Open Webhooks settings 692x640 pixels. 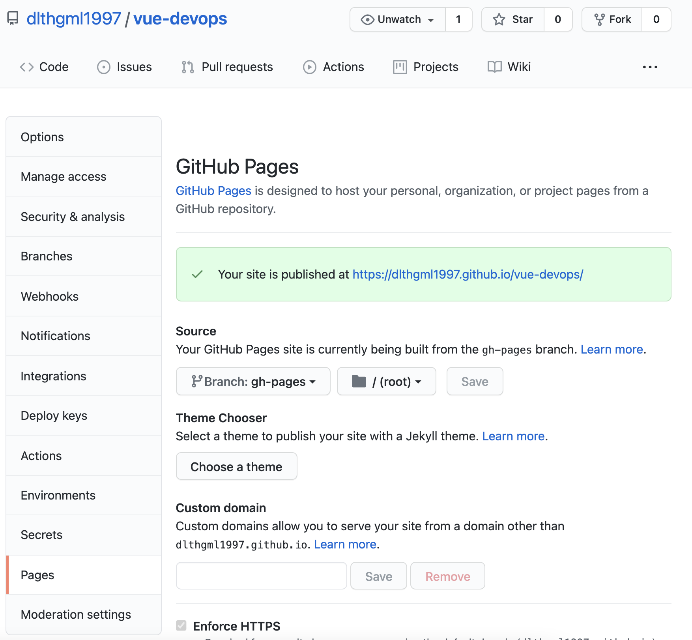[x=84, y=296]
